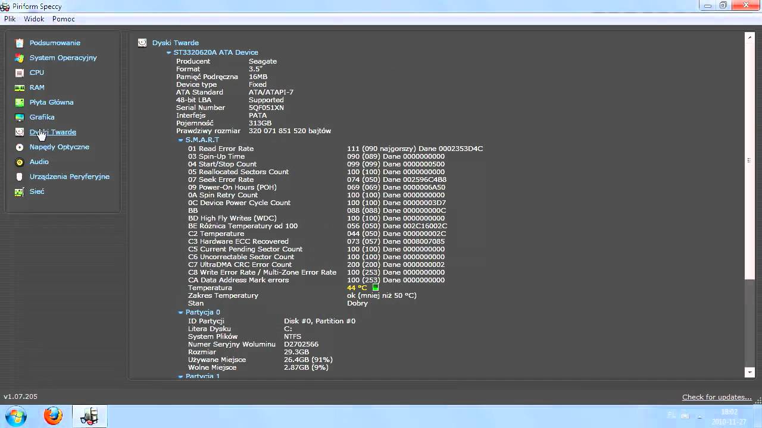Image resolution: width=762 pixels, height=428 pixels.
Task: Open the Plik menu
Action: (x=10, y=19)
